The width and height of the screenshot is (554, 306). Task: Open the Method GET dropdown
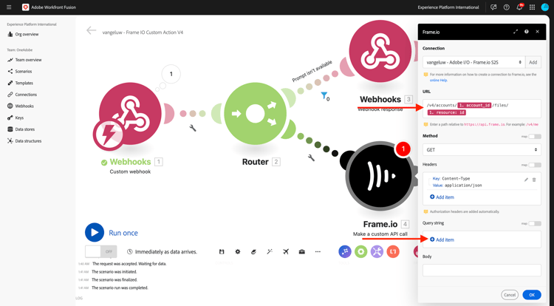click(x=482, y=150)
